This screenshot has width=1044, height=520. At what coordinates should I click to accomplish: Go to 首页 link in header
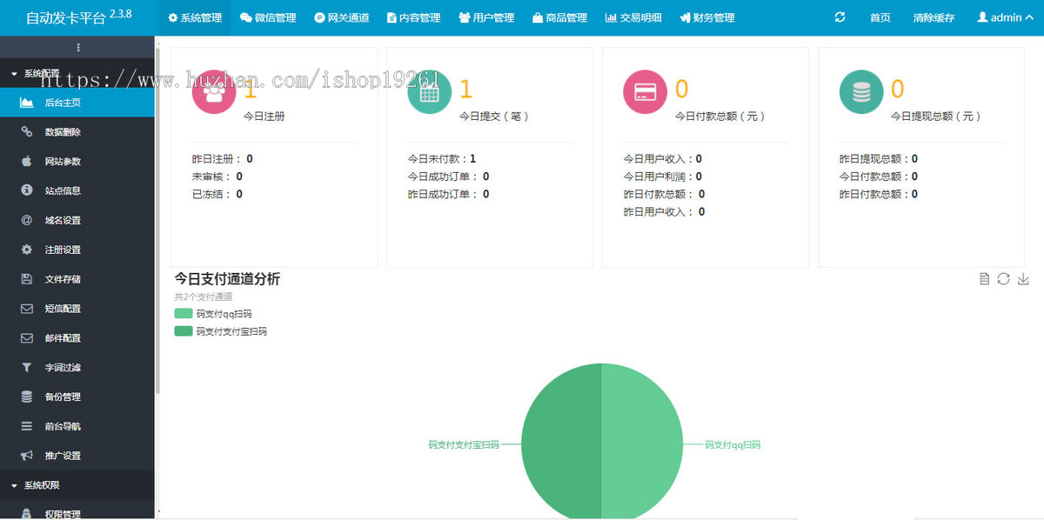pos(880,18)
